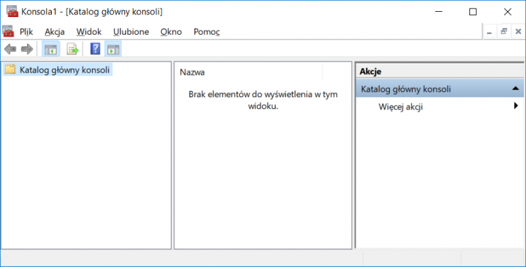Screen dimensions: 526x267
Task: Restore the inner console child window
Action: [504, 31]
